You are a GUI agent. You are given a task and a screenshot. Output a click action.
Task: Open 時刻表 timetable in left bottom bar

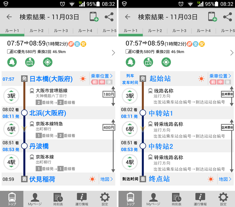click(58, 199)
